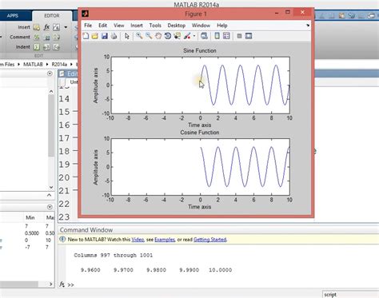Open the Getting Started link
Screen dimensions: 379x298
(210, 240)
